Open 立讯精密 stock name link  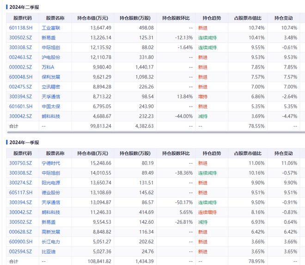[x=51, y=87]
